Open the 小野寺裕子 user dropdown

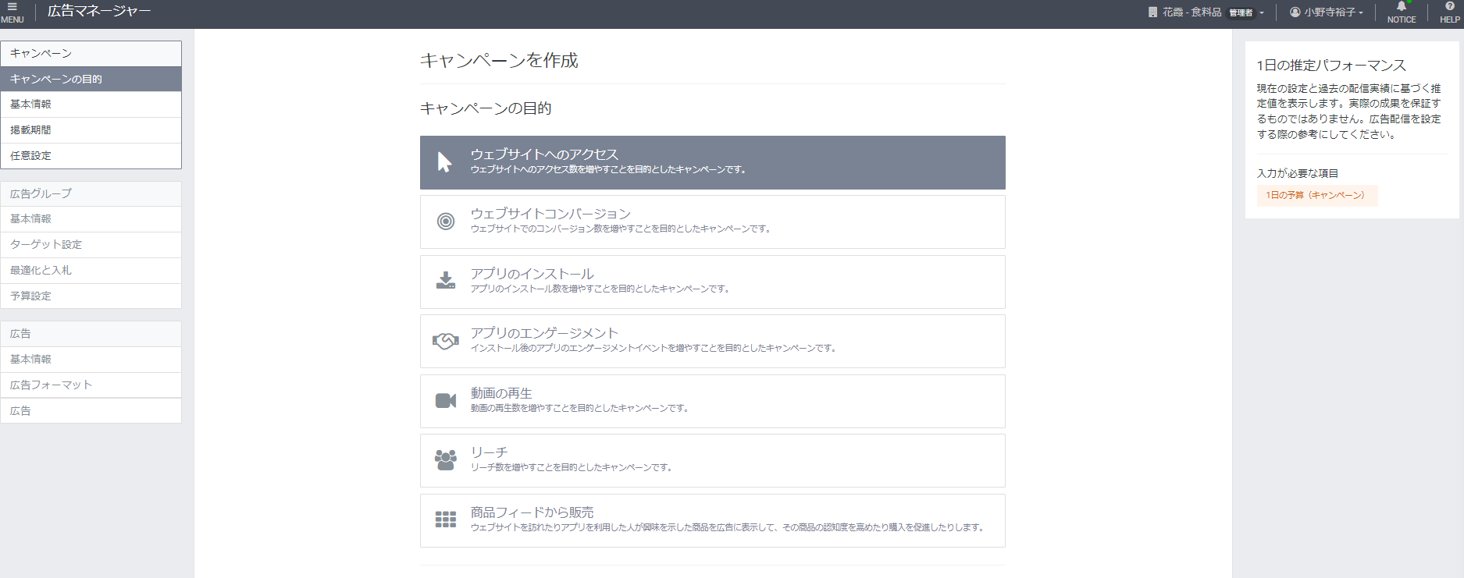point(1327,12)
